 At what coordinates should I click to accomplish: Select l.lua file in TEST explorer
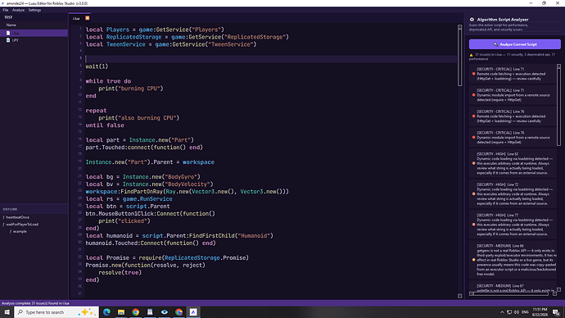tap(34, 33)
